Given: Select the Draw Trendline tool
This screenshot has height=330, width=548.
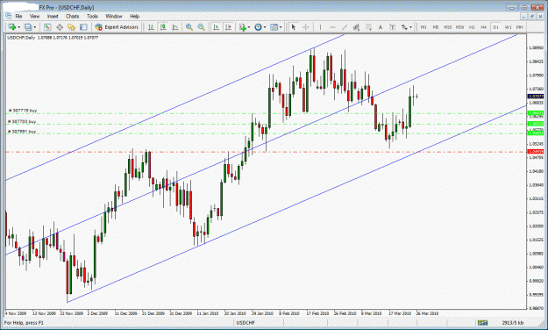Looking at the screenshot, I should 345,27.
